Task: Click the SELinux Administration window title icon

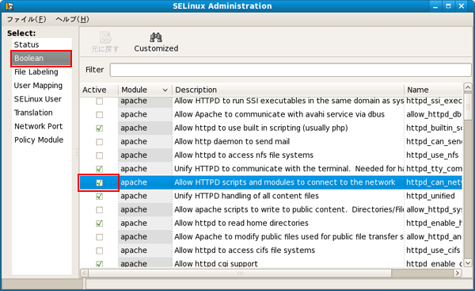Action: coord(9,6)
